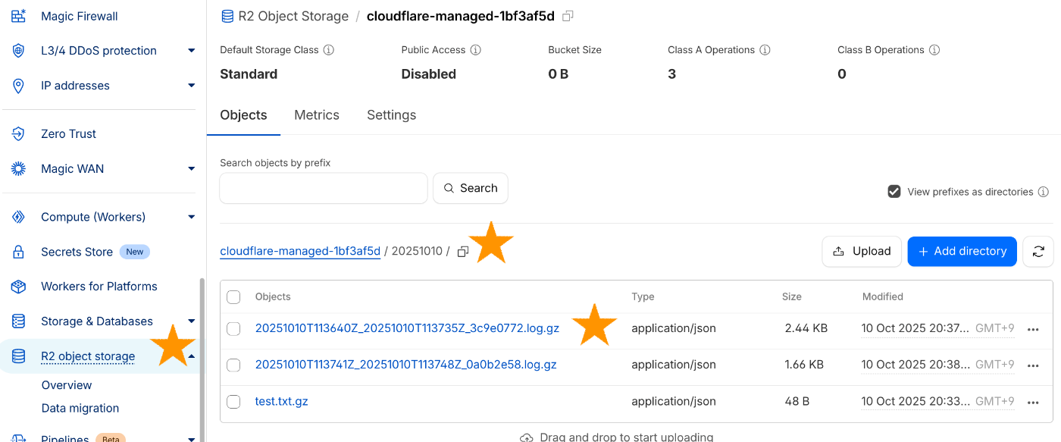This screenshot has height=442, width=1061.
Task: Click the 2.44 KB size value
Action: point(806,329)
